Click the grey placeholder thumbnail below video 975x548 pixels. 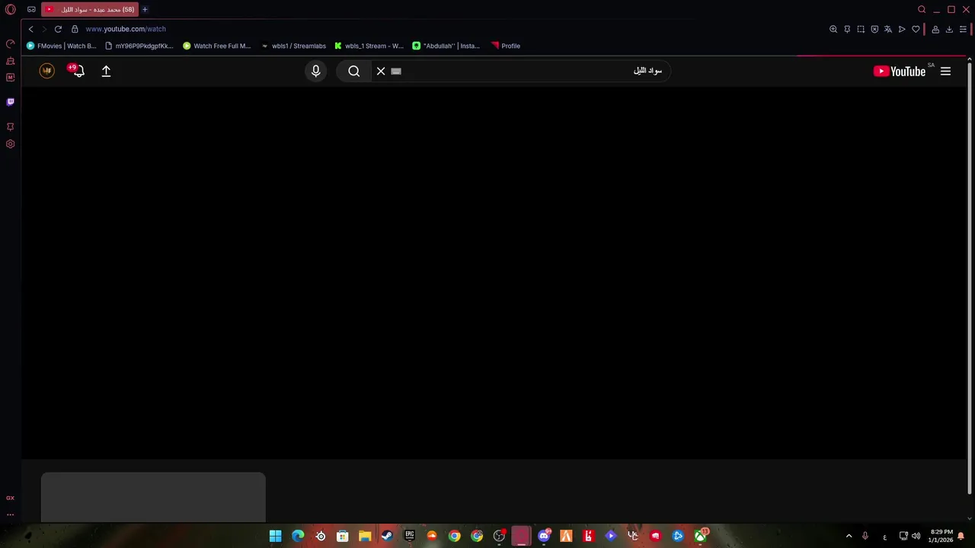pos(153,497)
